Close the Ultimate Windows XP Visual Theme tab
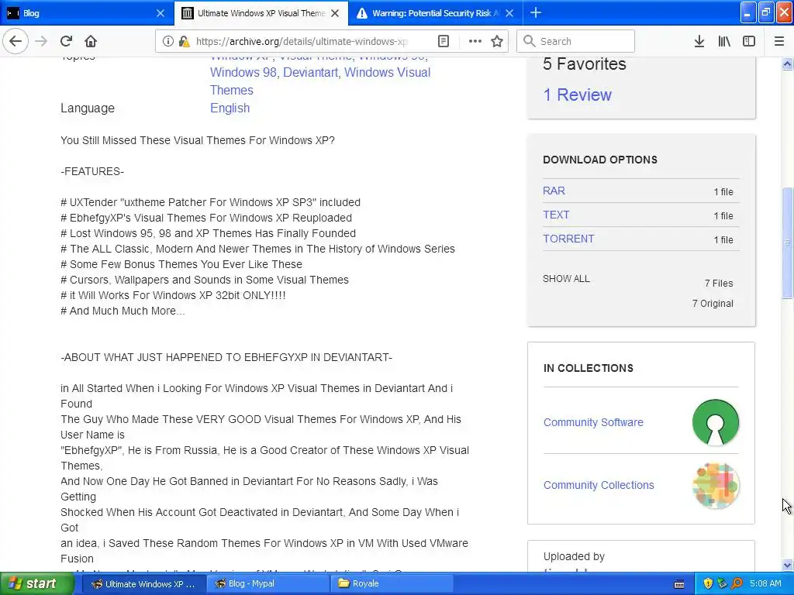 (x=335, y=13)
